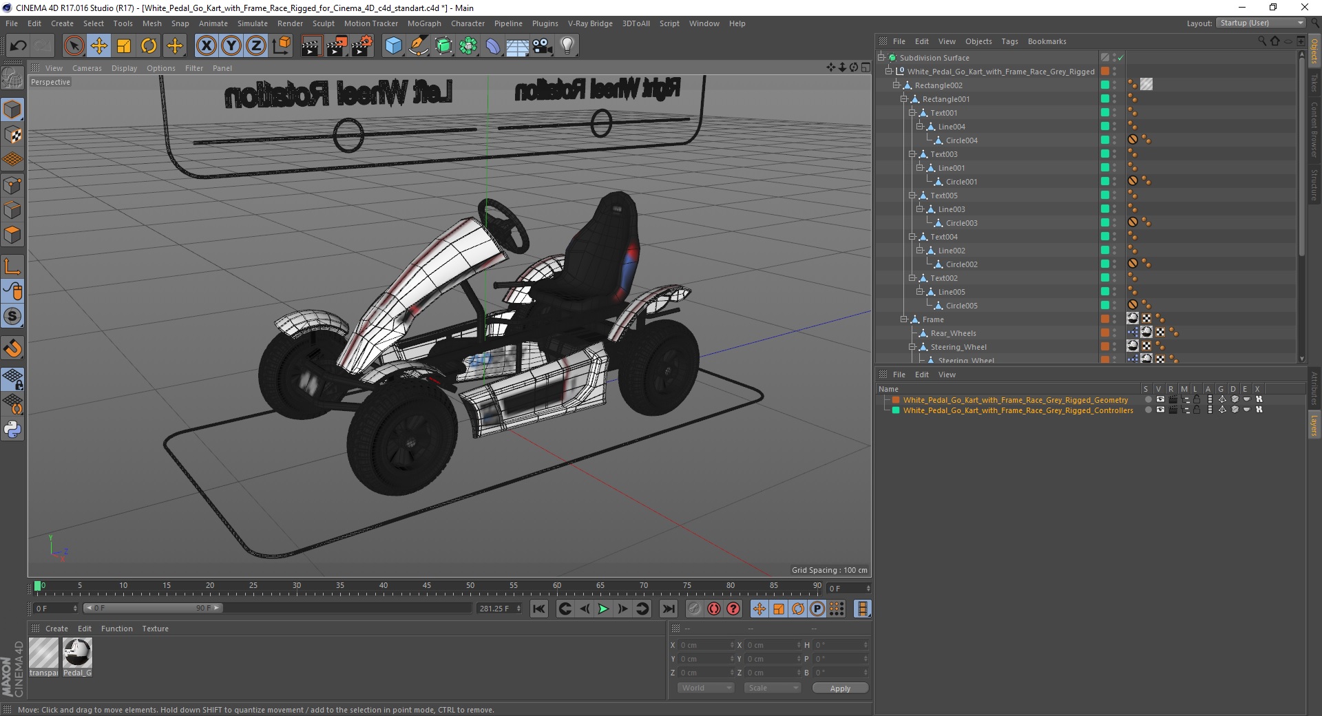Collapse Steering_Wheel tree node
The height and width of the screenshot is (716, 1322).
[x=912, y=347]
